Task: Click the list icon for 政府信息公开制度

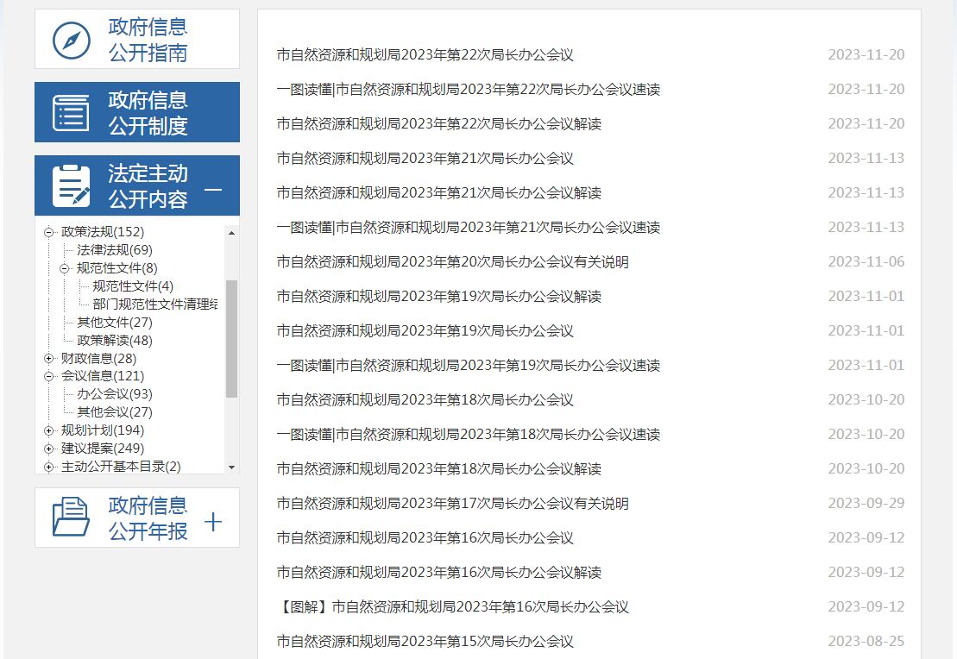Action: coord(71,113)
